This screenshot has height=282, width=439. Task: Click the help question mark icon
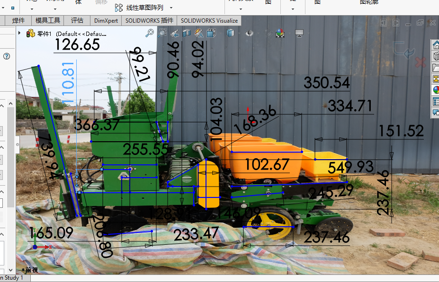[x=7, y=56]
